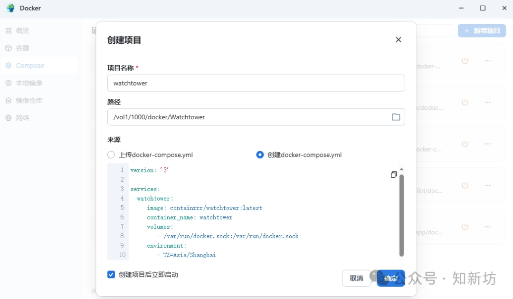Screen dimensions: 513x299
Task: Click the docker.sock volume mapping line
Action: pos(228,236)
